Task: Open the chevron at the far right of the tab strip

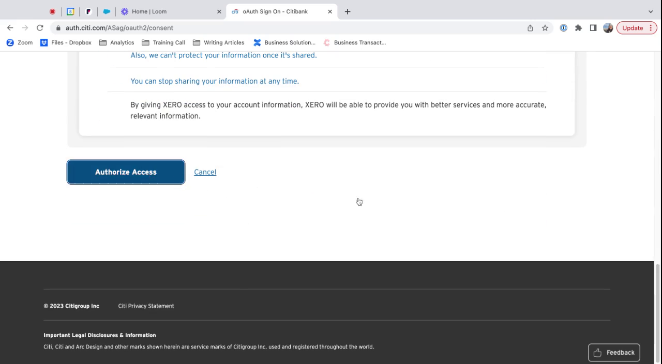Action: coord(650,11)
